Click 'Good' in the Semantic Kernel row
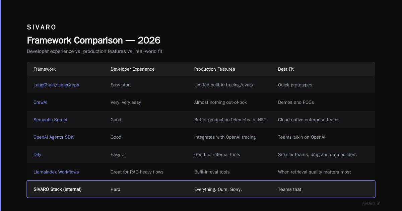402x211 pixels. pyautogui.click(x=116, y=120)
